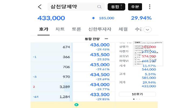Screen dimensions: 189x108
Task: Open the three-dot overflow menu
Action: point(150,7)
